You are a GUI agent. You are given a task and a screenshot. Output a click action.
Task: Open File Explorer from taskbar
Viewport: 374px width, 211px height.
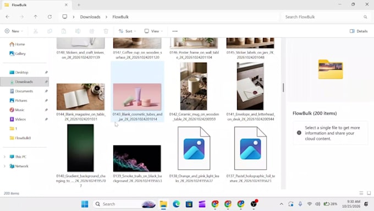(163, 204)
